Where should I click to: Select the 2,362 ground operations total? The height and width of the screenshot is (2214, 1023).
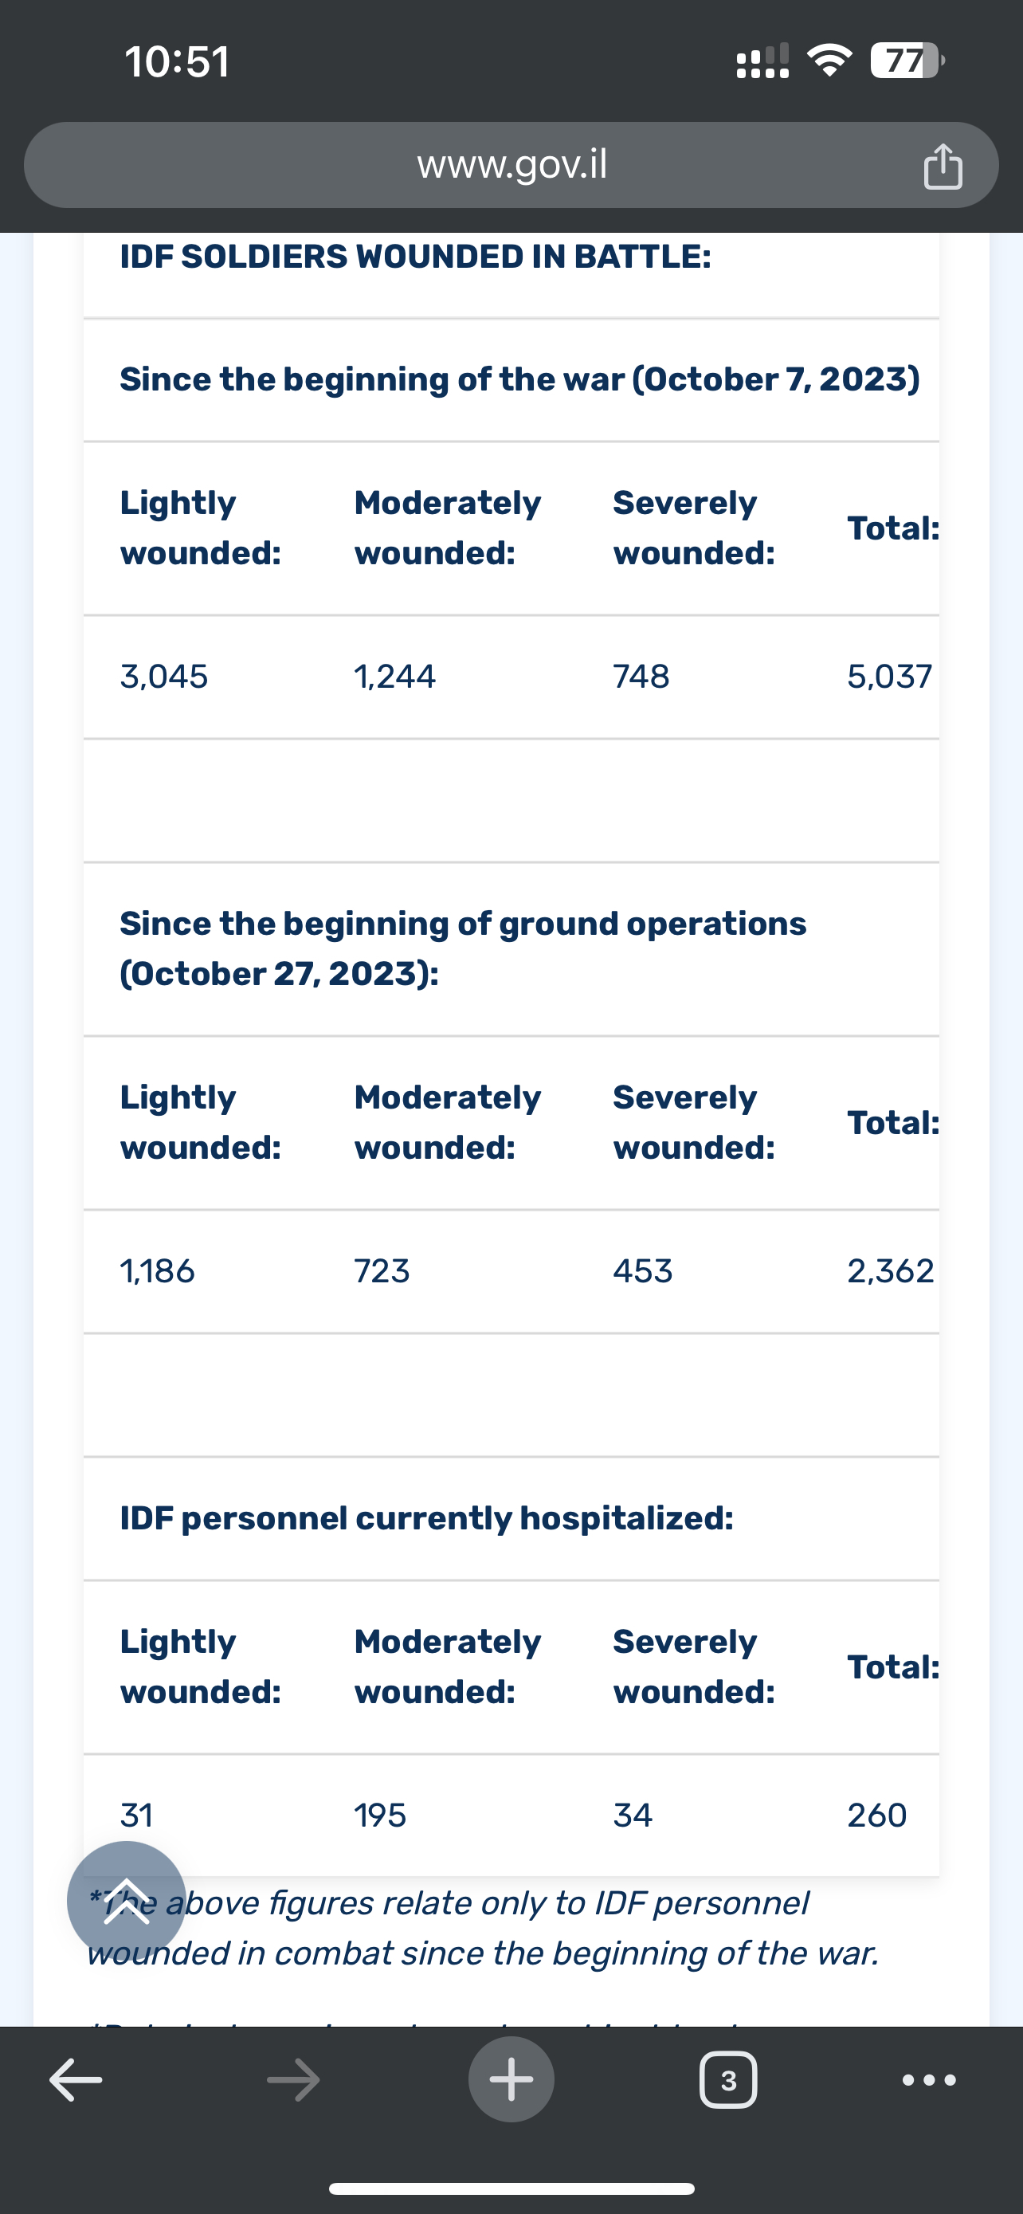pyautogui.click(x=890, y=1270)
